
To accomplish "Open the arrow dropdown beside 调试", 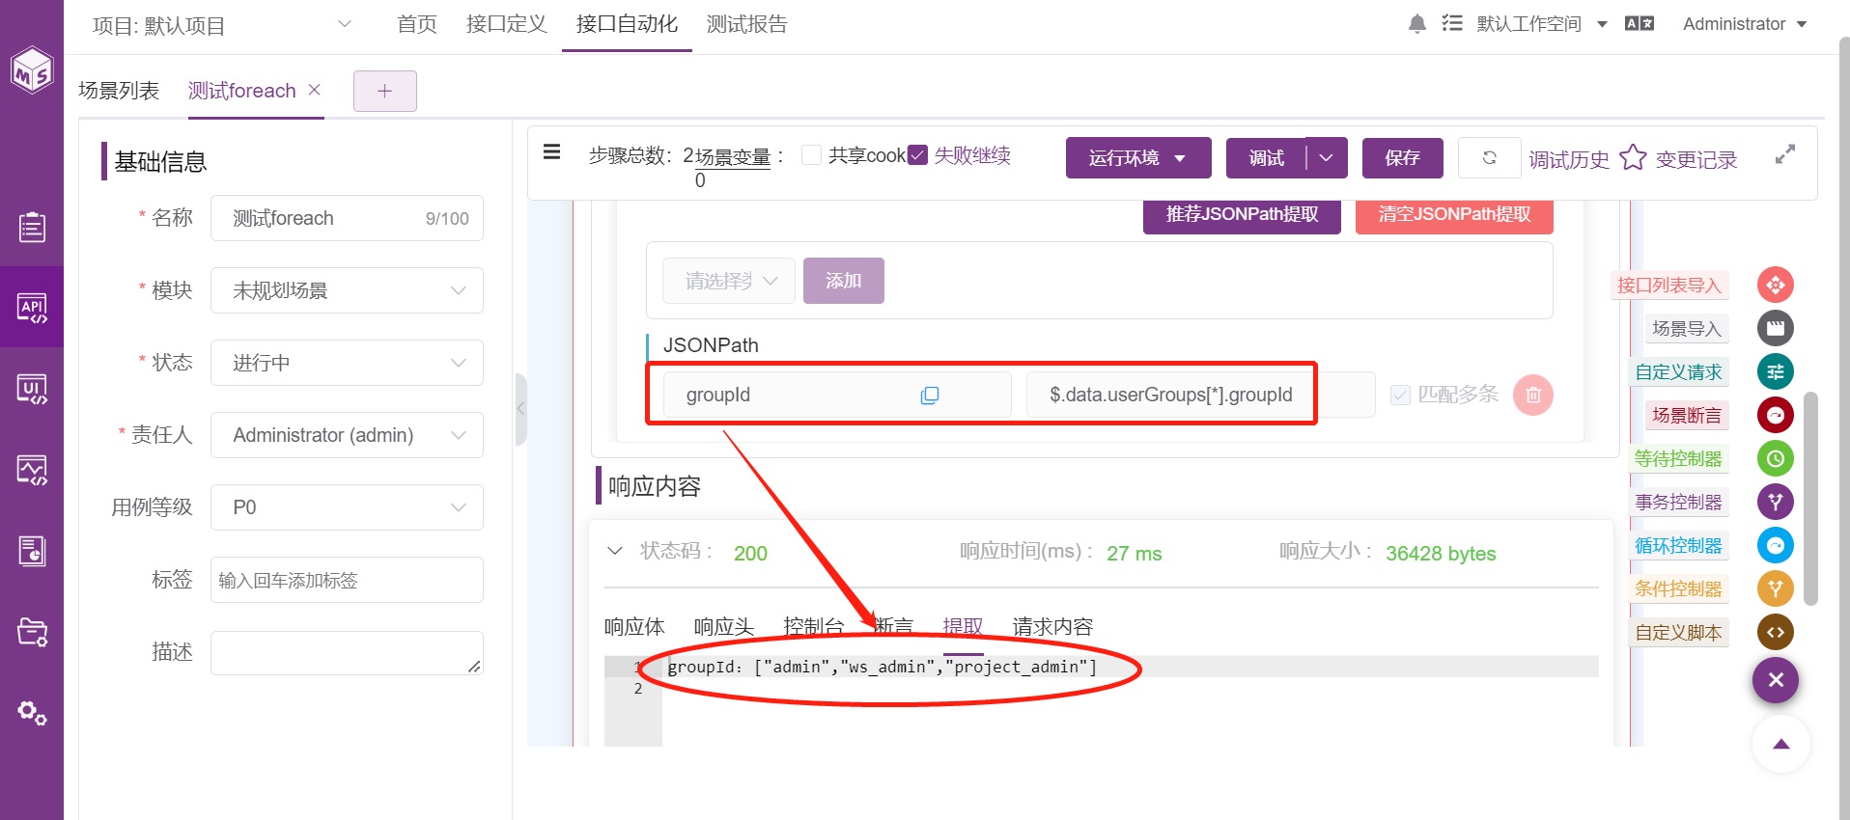I will (x=1327, y=158).
